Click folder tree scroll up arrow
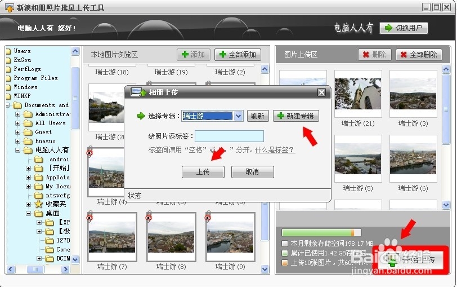457x287 pixels. [75, 51]
